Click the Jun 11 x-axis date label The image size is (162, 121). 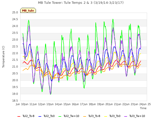(x=29, y=104)
